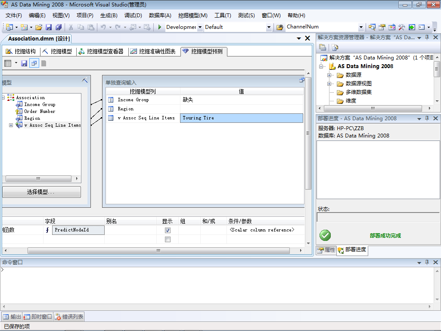
Task: Click Show All Files icon in Solution Explorer
Action: (x=335, y=47)
